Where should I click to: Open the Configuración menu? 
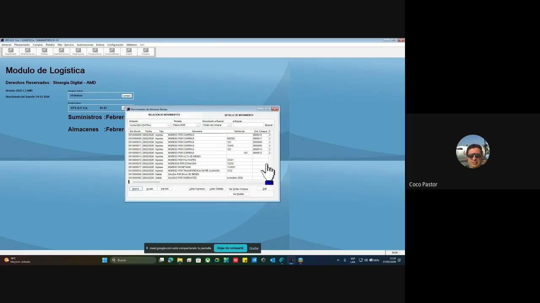(x=115, y=45)
